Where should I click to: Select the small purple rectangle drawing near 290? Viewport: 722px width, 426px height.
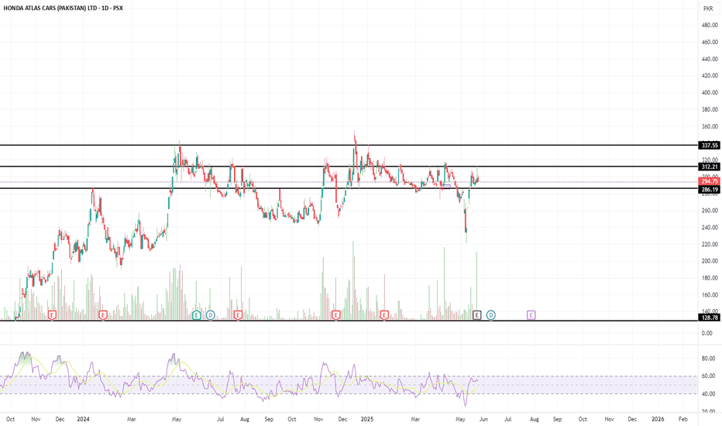(447, 186)
